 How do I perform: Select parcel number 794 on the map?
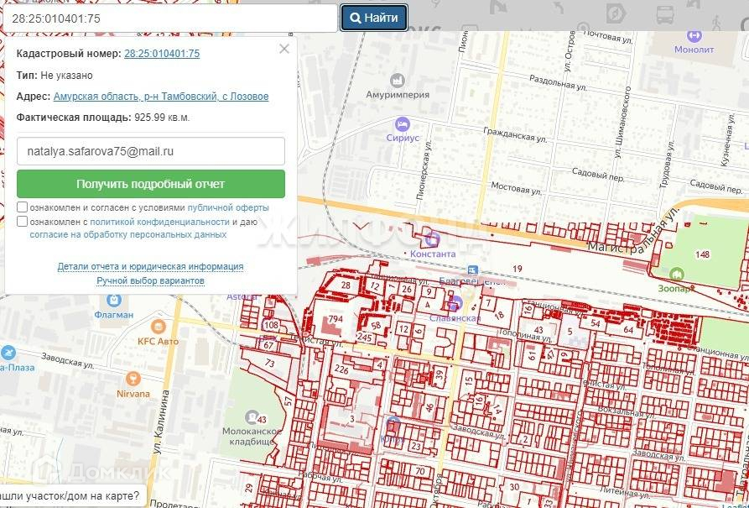point(335,319)
